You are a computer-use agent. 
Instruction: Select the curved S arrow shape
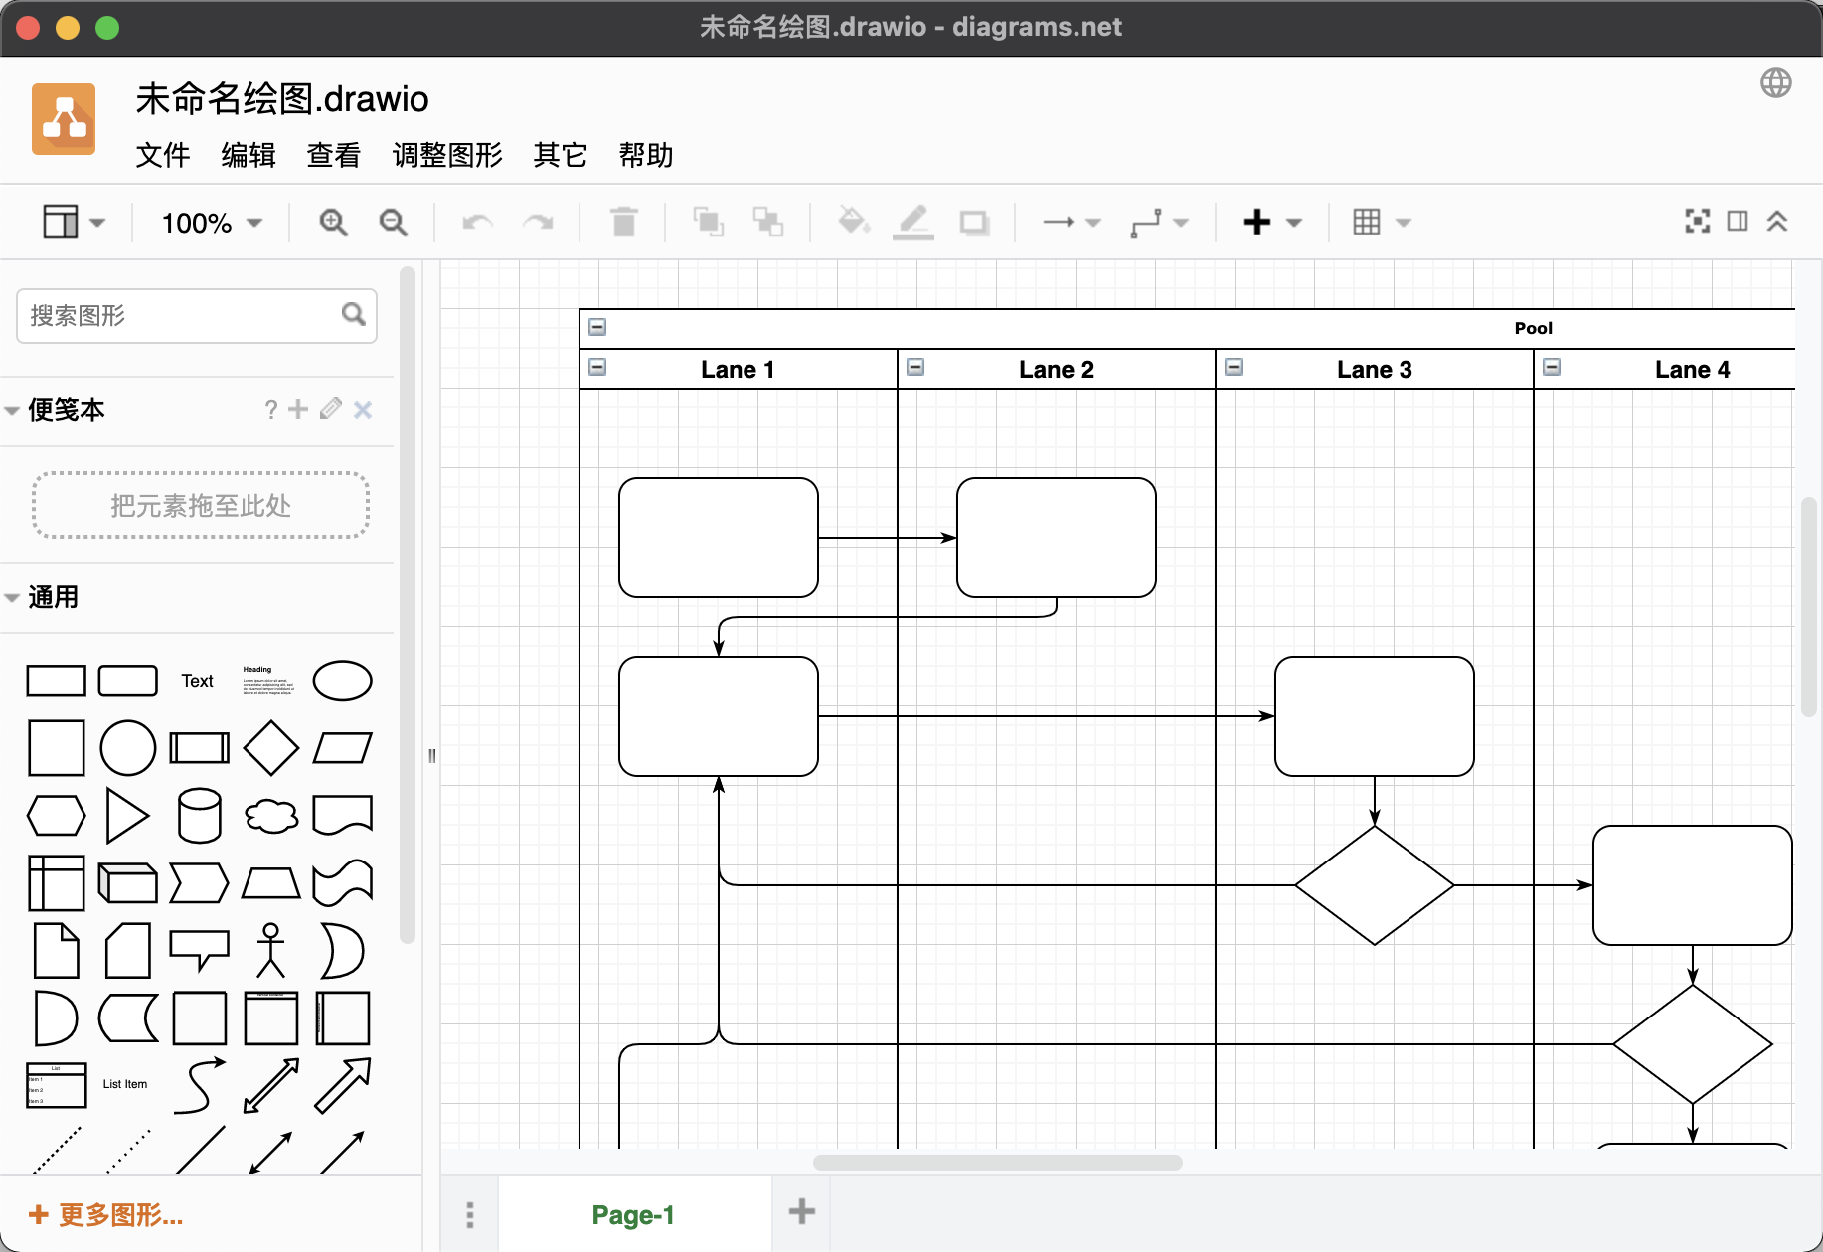click(x=199, y=1086)
